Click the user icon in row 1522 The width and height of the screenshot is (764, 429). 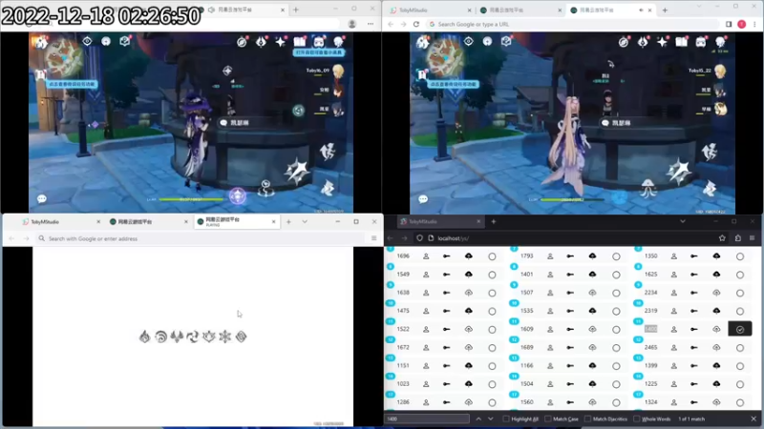(x=426, y=329)
